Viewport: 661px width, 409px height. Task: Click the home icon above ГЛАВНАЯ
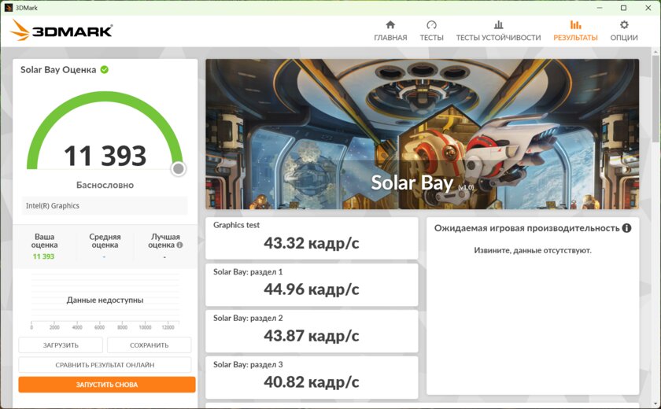(390, 24)
